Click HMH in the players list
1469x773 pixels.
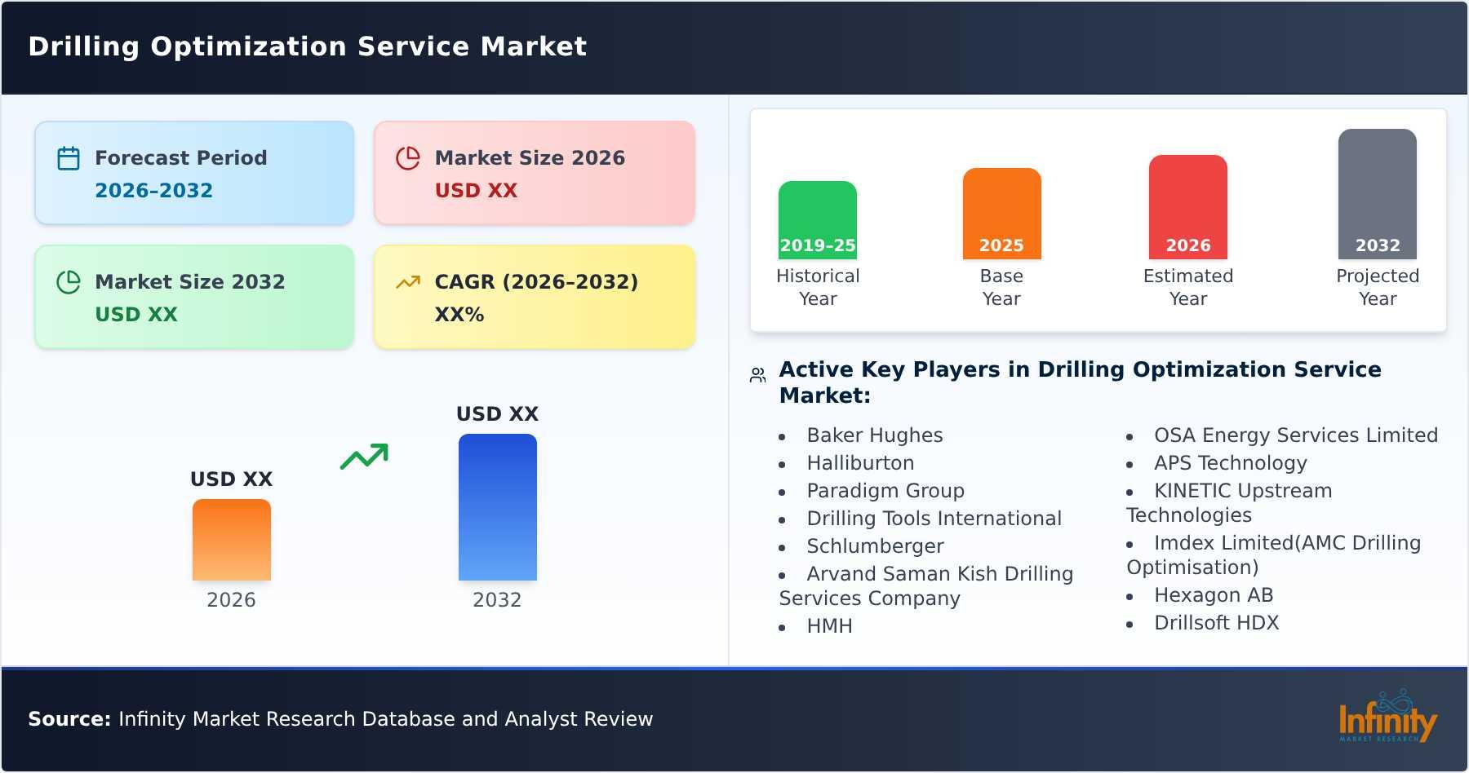click(x=829, y=626)
